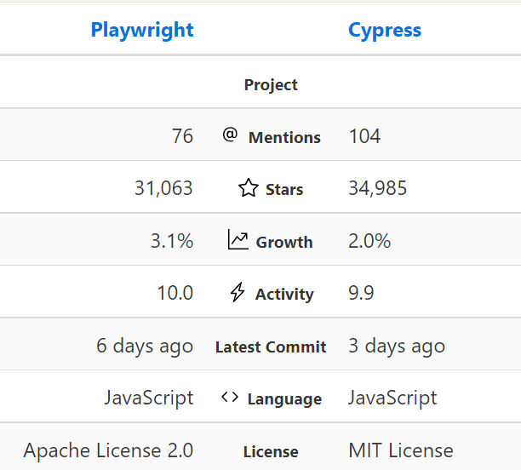This screenshot has height=470, width=521.
Task: Click the Language code brackets icon
Action: tap(230, 397)
